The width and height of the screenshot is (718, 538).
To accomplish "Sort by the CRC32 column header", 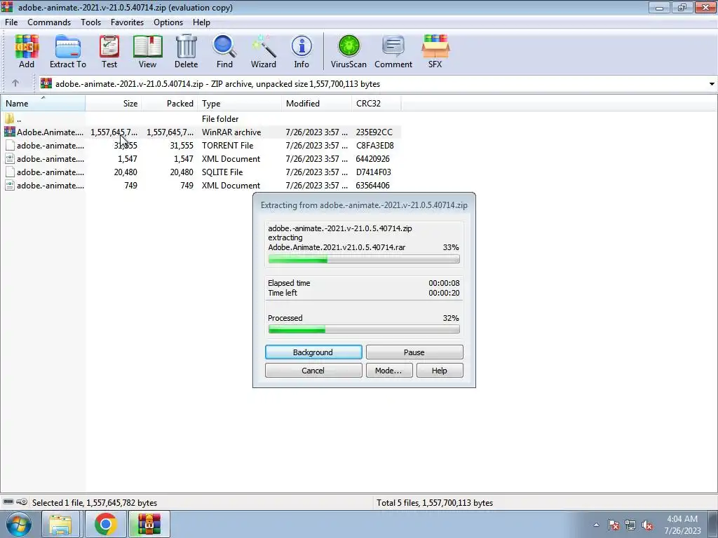I will tap(377, 104).
